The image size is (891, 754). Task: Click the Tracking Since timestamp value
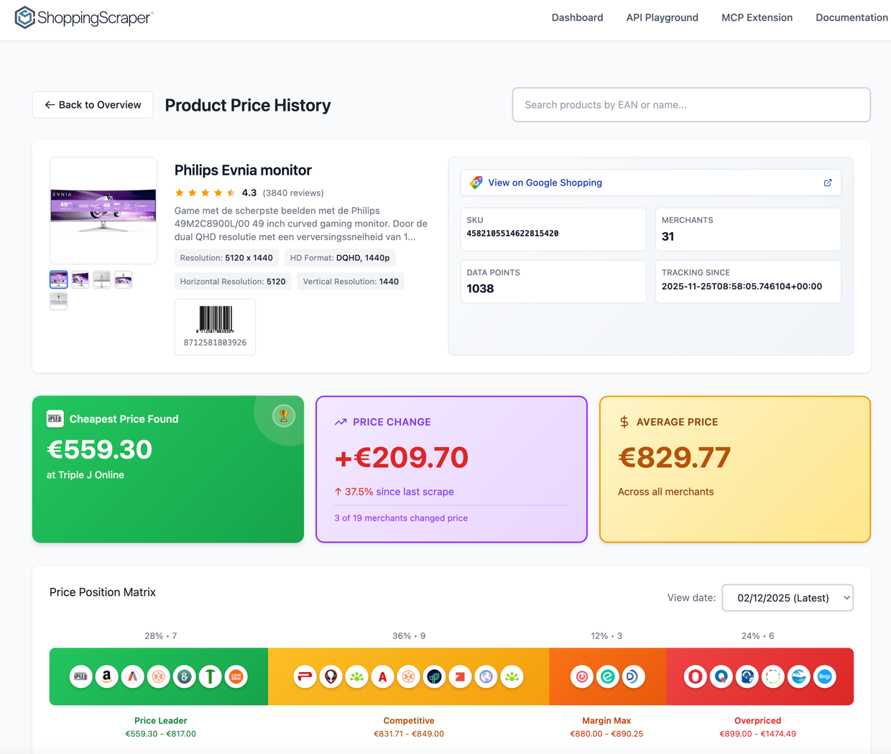pos(742,286)
